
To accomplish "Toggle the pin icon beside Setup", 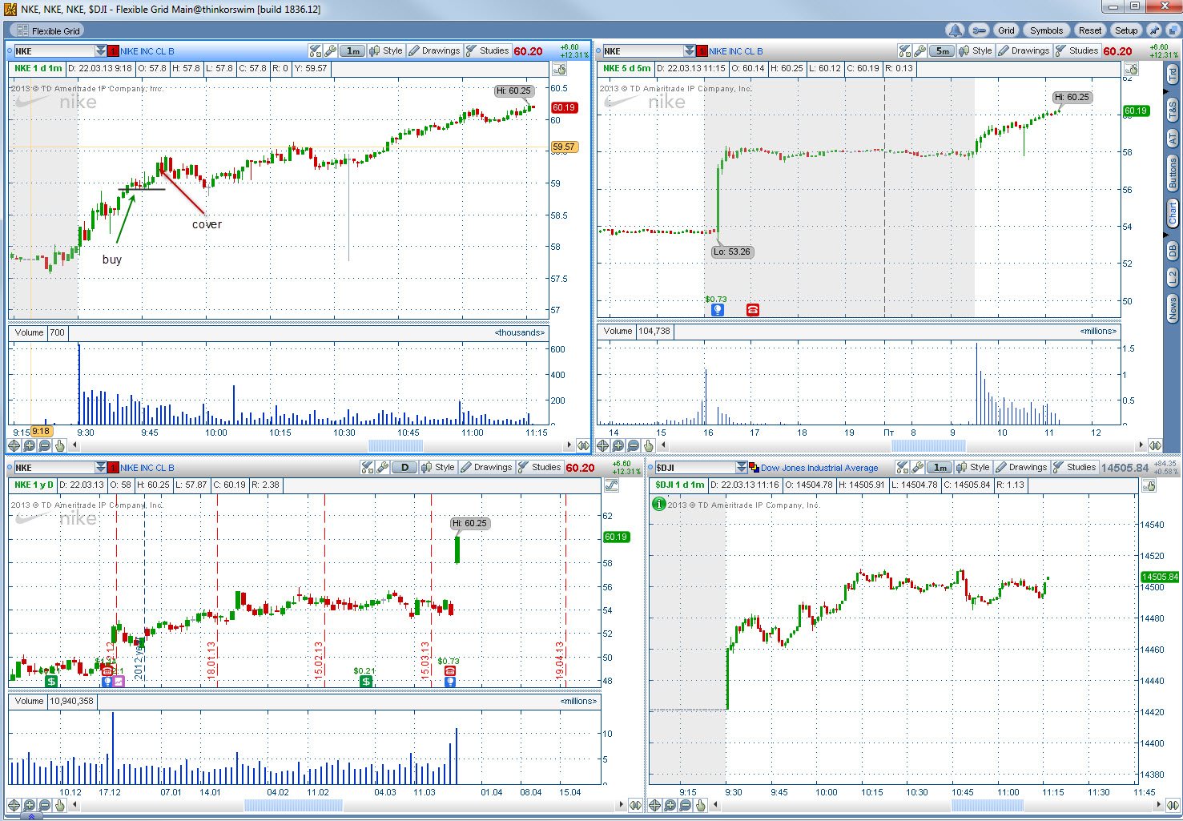I will [1153, 30].
